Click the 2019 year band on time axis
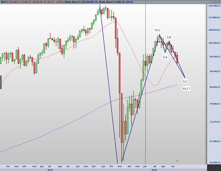This screenshot has height=171, width=221. (50, 170)
